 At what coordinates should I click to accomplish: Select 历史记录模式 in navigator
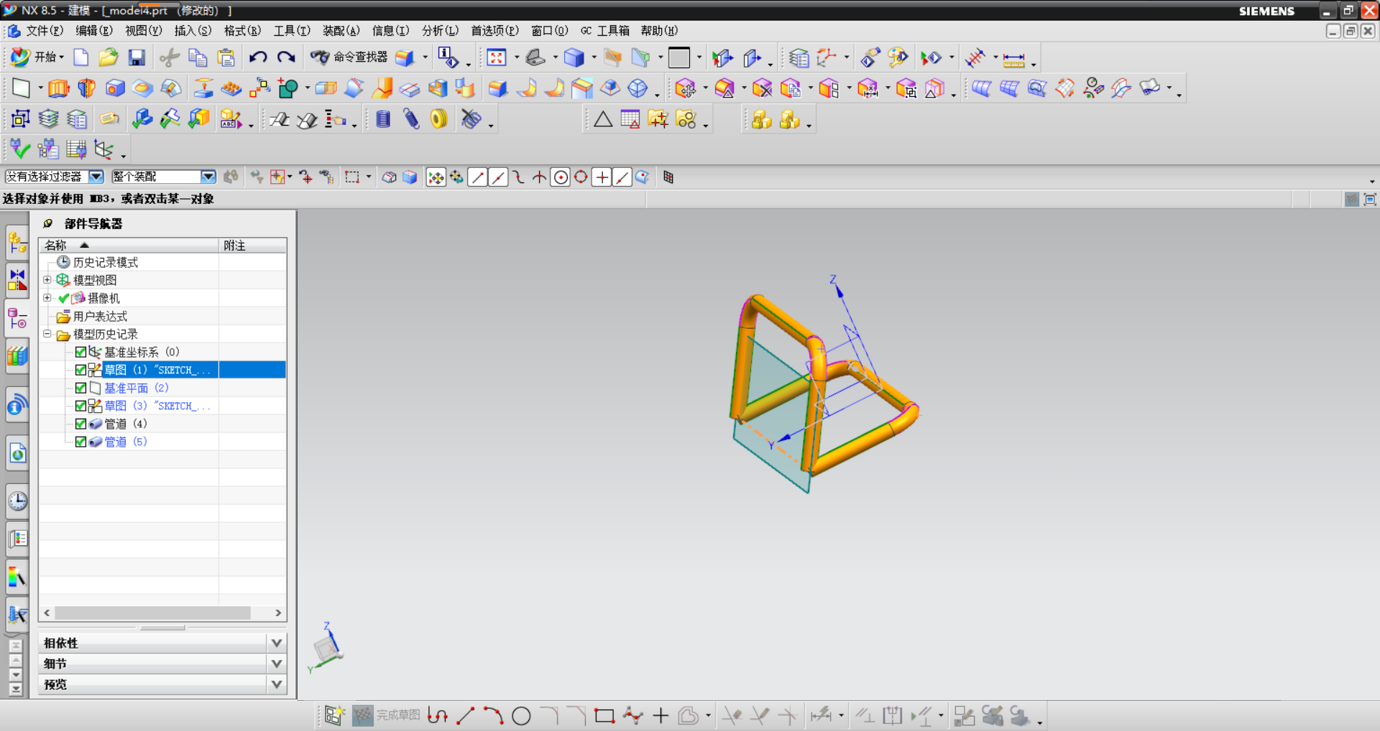click(105, 262)
